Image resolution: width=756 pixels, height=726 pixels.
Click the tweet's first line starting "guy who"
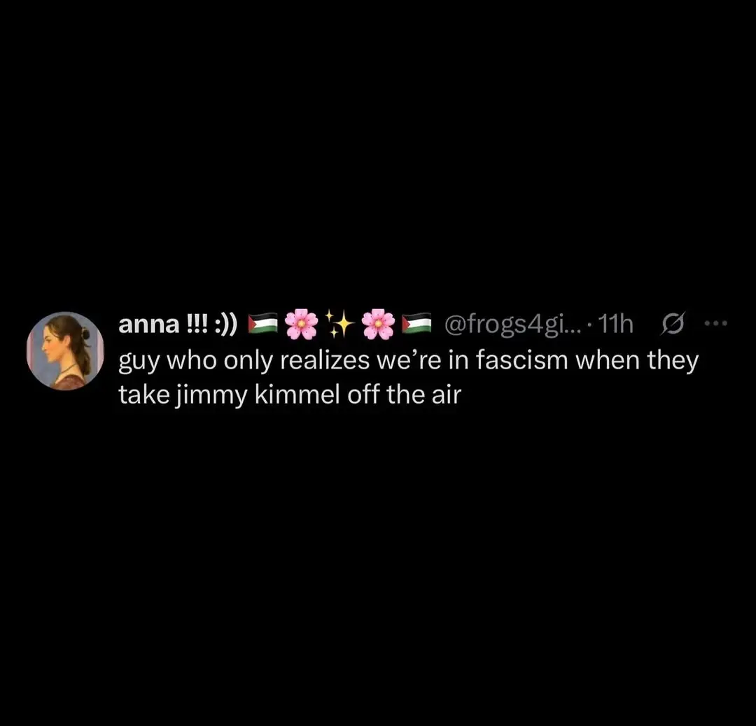tap(408, 362)
